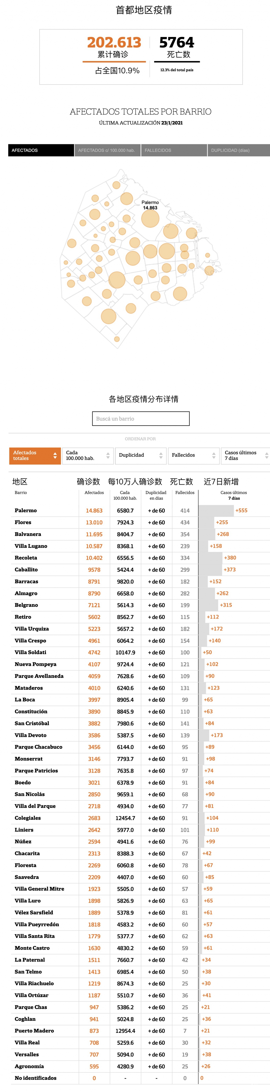Select the FALLECIDOS tab
The width and height of the screenshot is (270, 1092).
173,150
